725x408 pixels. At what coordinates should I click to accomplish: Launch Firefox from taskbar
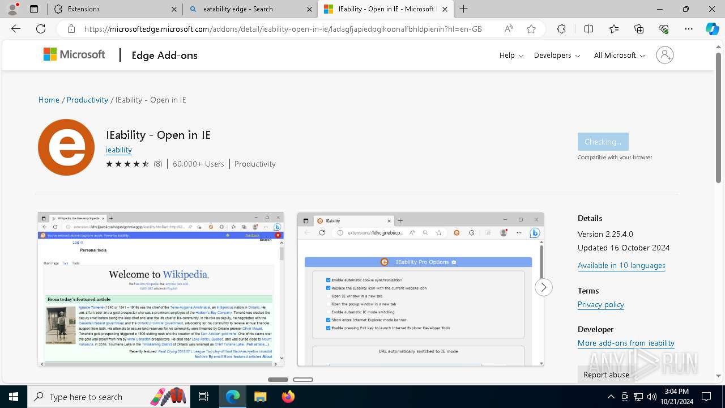pyautogui.click(x=288, y=397)
